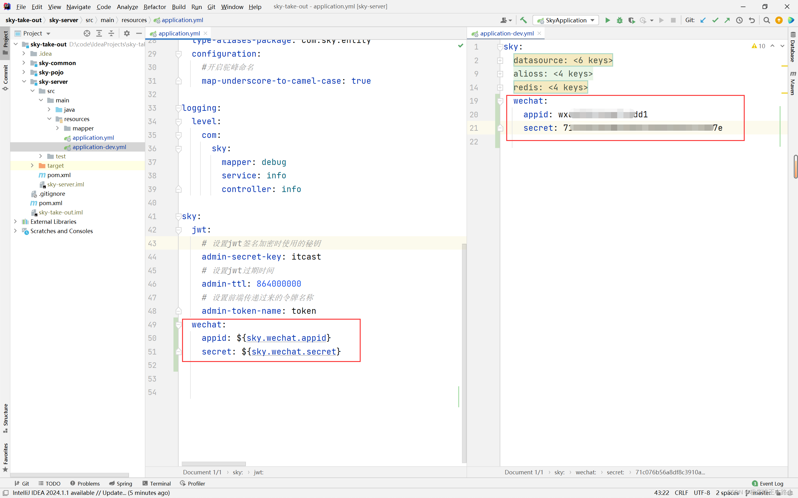Toggle the Structure tool window button
798x498 pixels.
click(5, 418)
